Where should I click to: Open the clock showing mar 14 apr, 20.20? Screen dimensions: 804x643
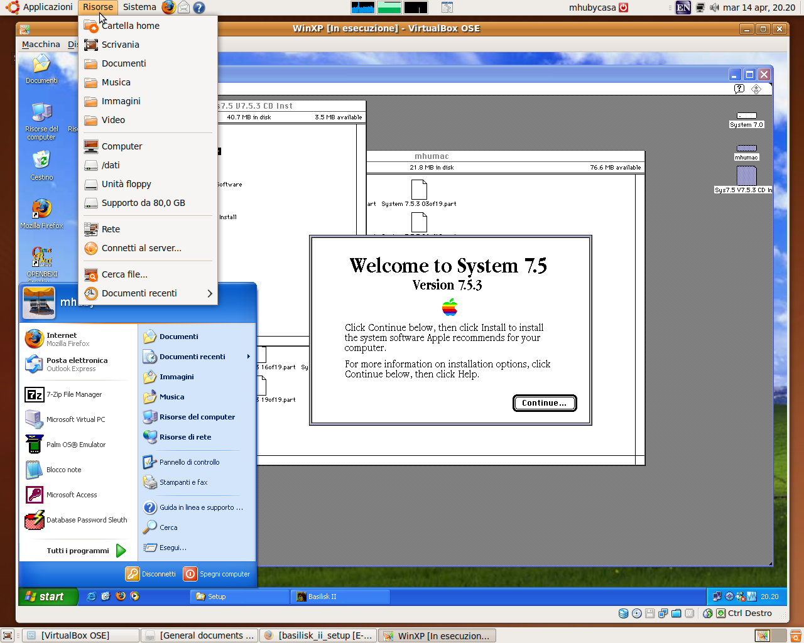click(x=759, y=8)
